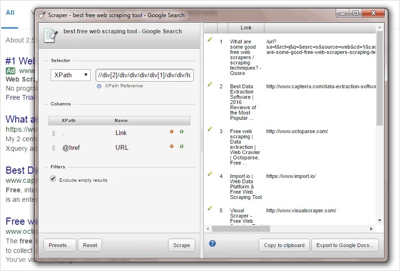The height and width of the screenshot is (271, 400).
Task: Maximize the Scraper window
Action: tap(355, 13)
